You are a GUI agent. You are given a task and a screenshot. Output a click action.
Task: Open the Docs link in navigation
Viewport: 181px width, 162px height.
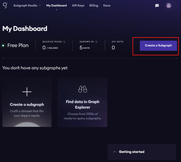point(107,6)
